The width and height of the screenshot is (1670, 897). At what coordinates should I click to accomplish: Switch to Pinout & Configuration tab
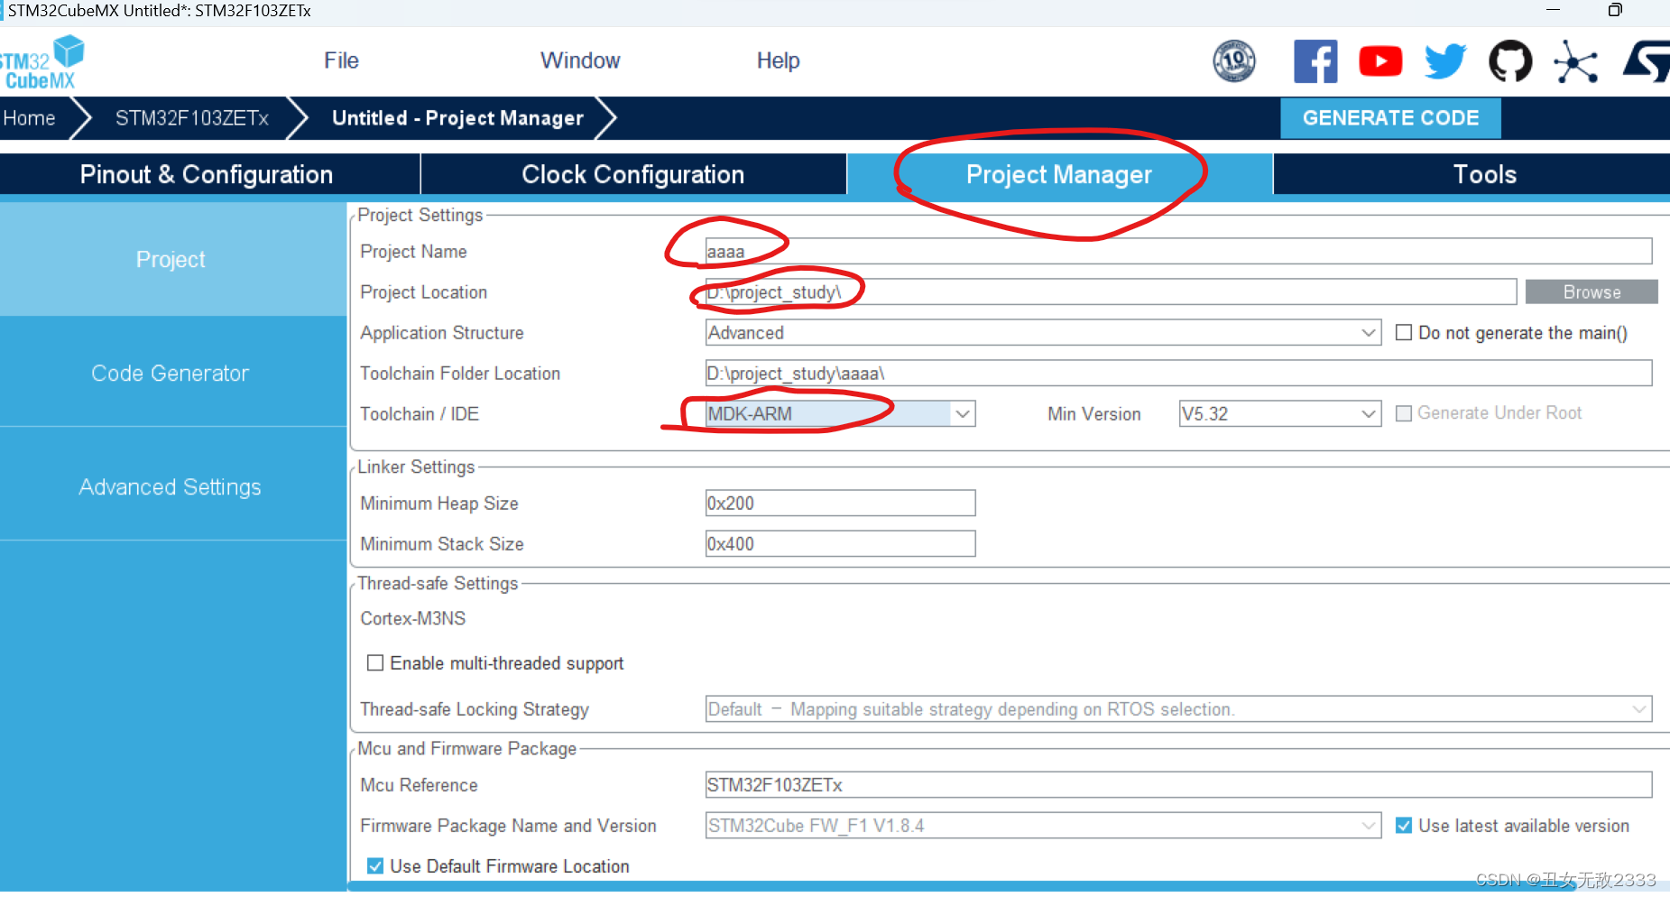[x=209, y=174]
